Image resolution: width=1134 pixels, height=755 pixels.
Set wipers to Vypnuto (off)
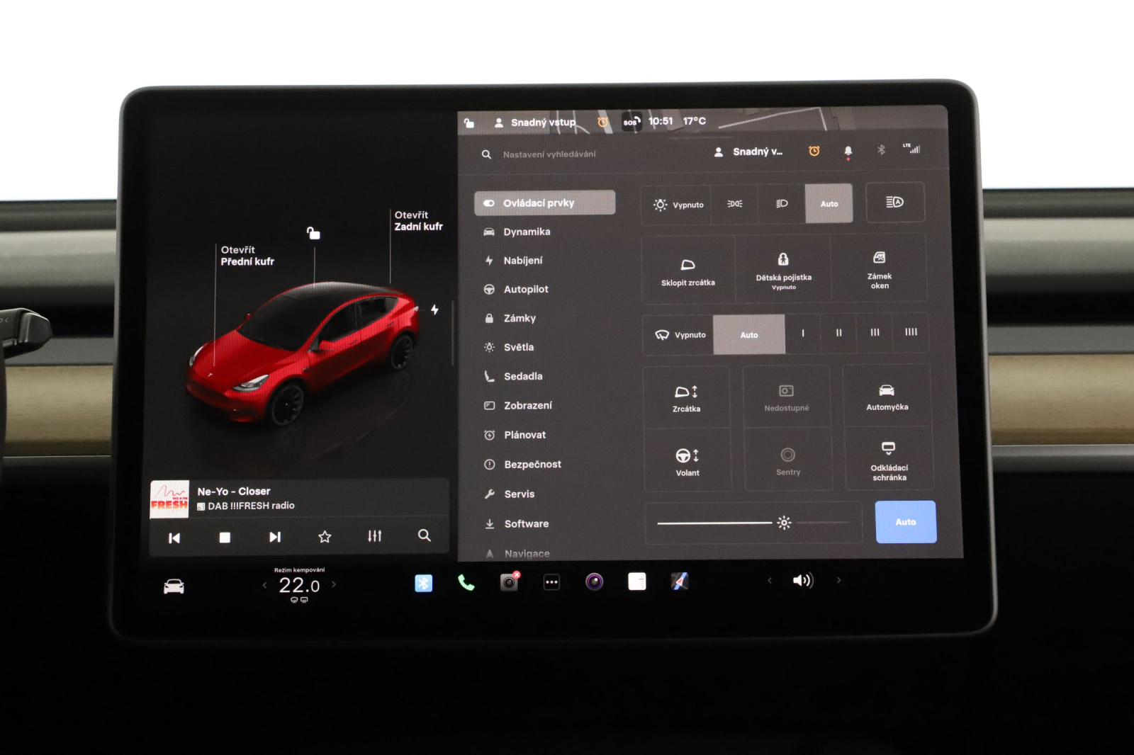[679, 335]
